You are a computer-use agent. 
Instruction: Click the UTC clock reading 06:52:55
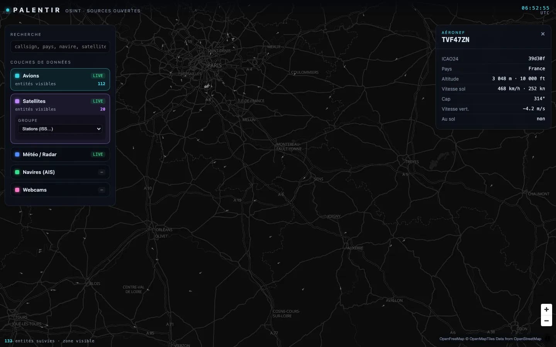[536, 8]
